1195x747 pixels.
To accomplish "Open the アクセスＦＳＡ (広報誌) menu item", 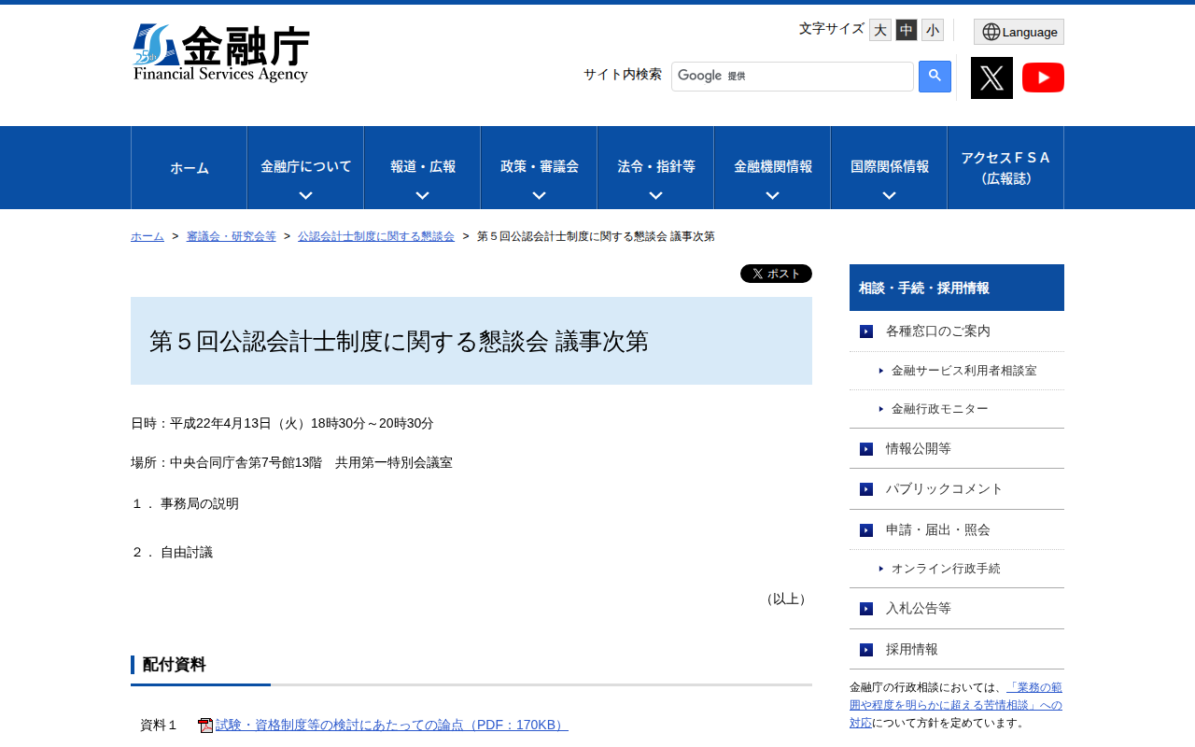I will click(x=1005, y=167).
